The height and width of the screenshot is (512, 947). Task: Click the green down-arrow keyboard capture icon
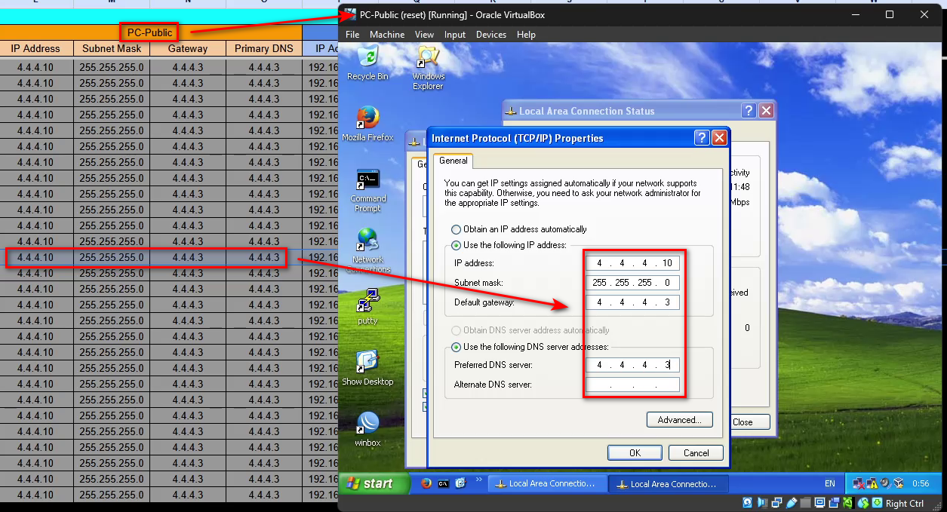[877, 503]
